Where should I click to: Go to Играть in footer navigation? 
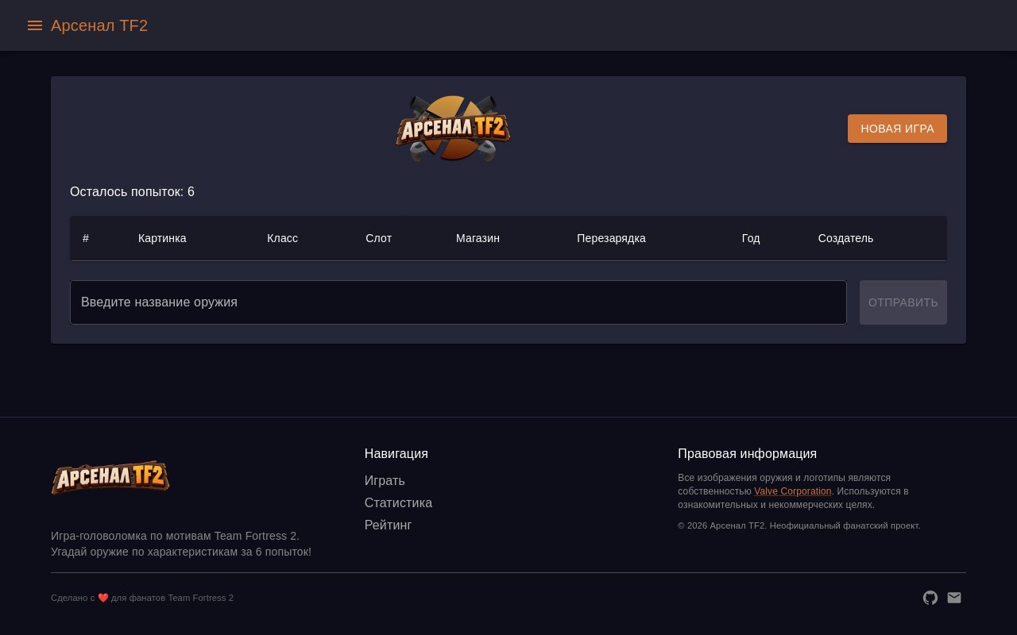click(x=385, y=480)
